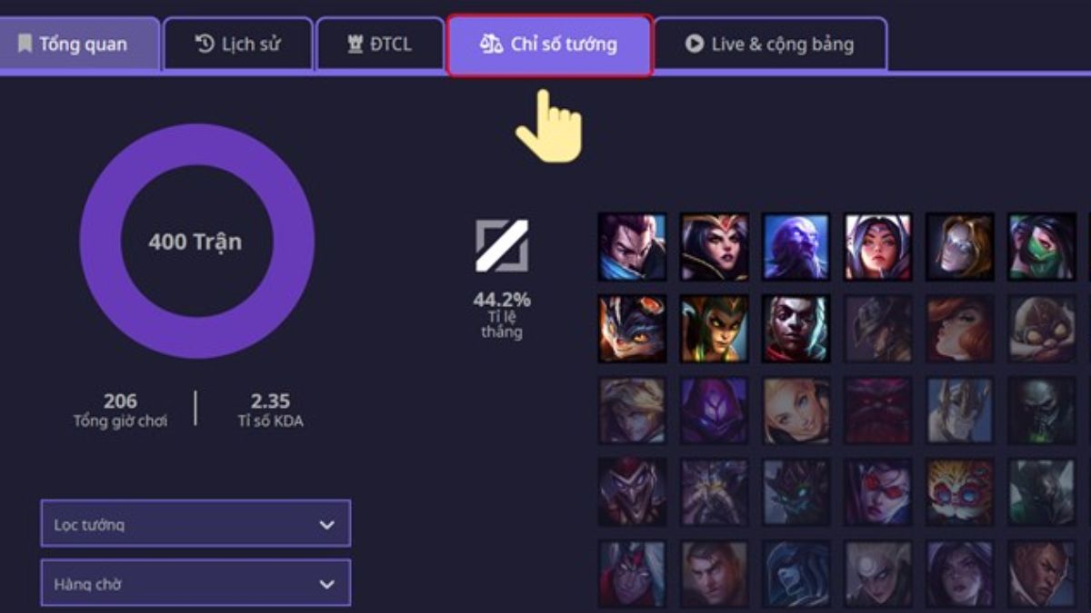
Task: Select the Cassiopeia champion icon
Action: [715, 329]
